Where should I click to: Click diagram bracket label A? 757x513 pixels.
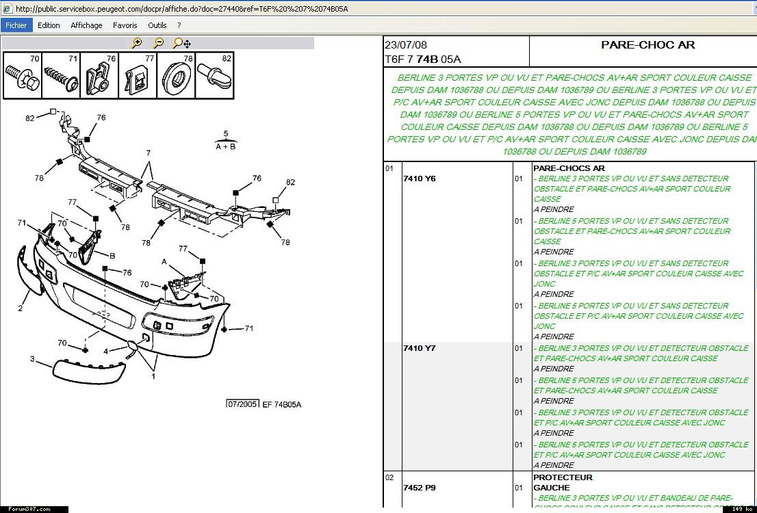point(164,261)
